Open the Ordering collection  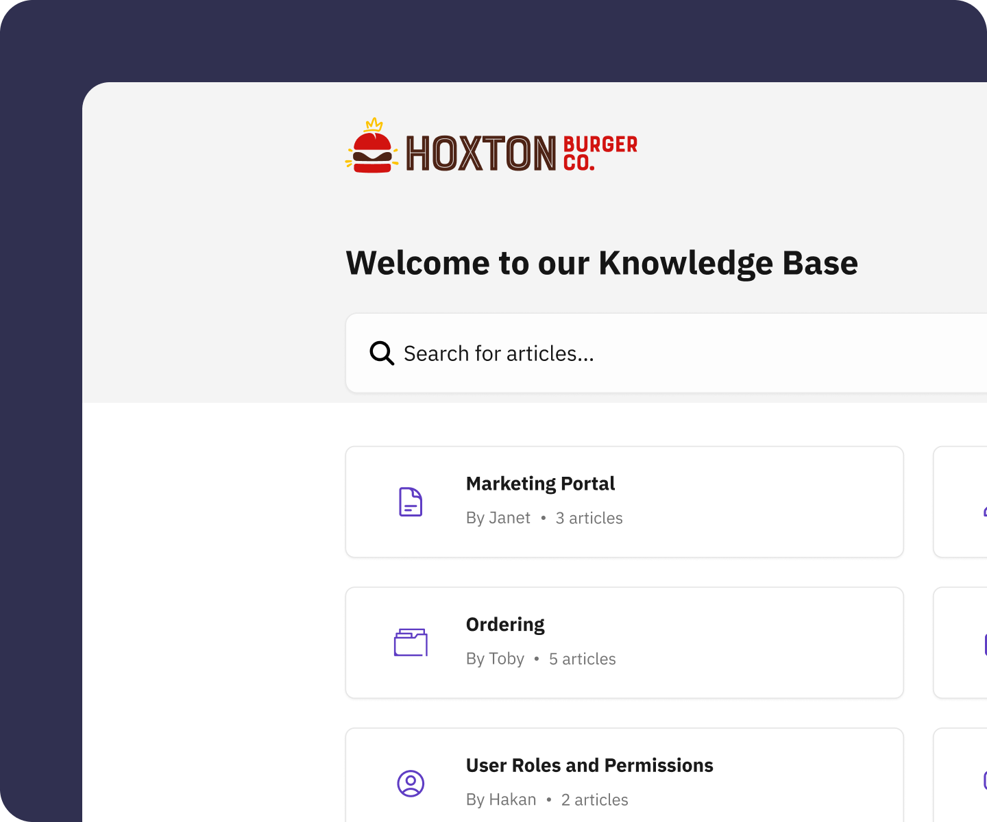[x=624, y=643]
